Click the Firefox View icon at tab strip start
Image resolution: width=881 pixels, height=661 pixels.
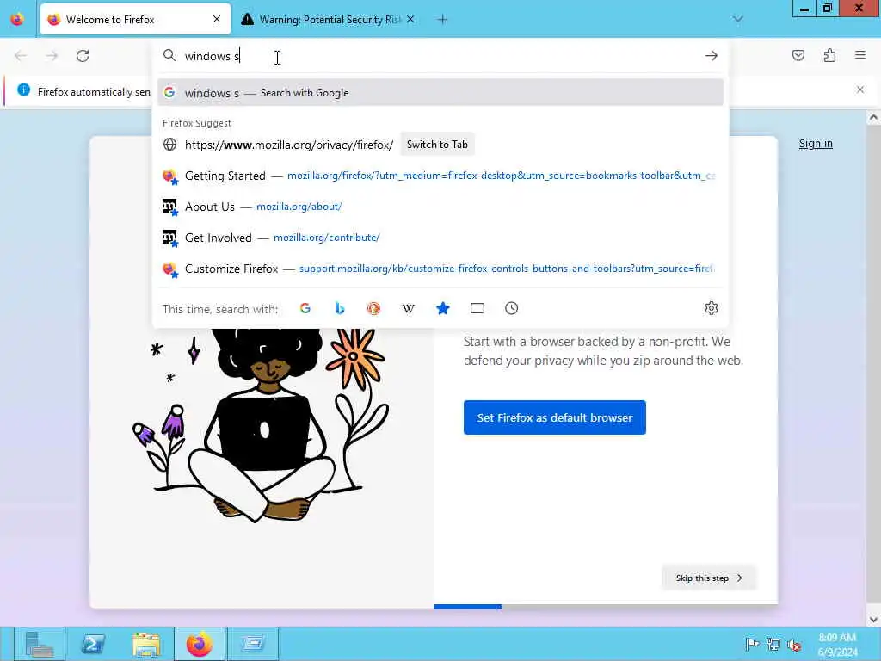click(x=17, y=19)
